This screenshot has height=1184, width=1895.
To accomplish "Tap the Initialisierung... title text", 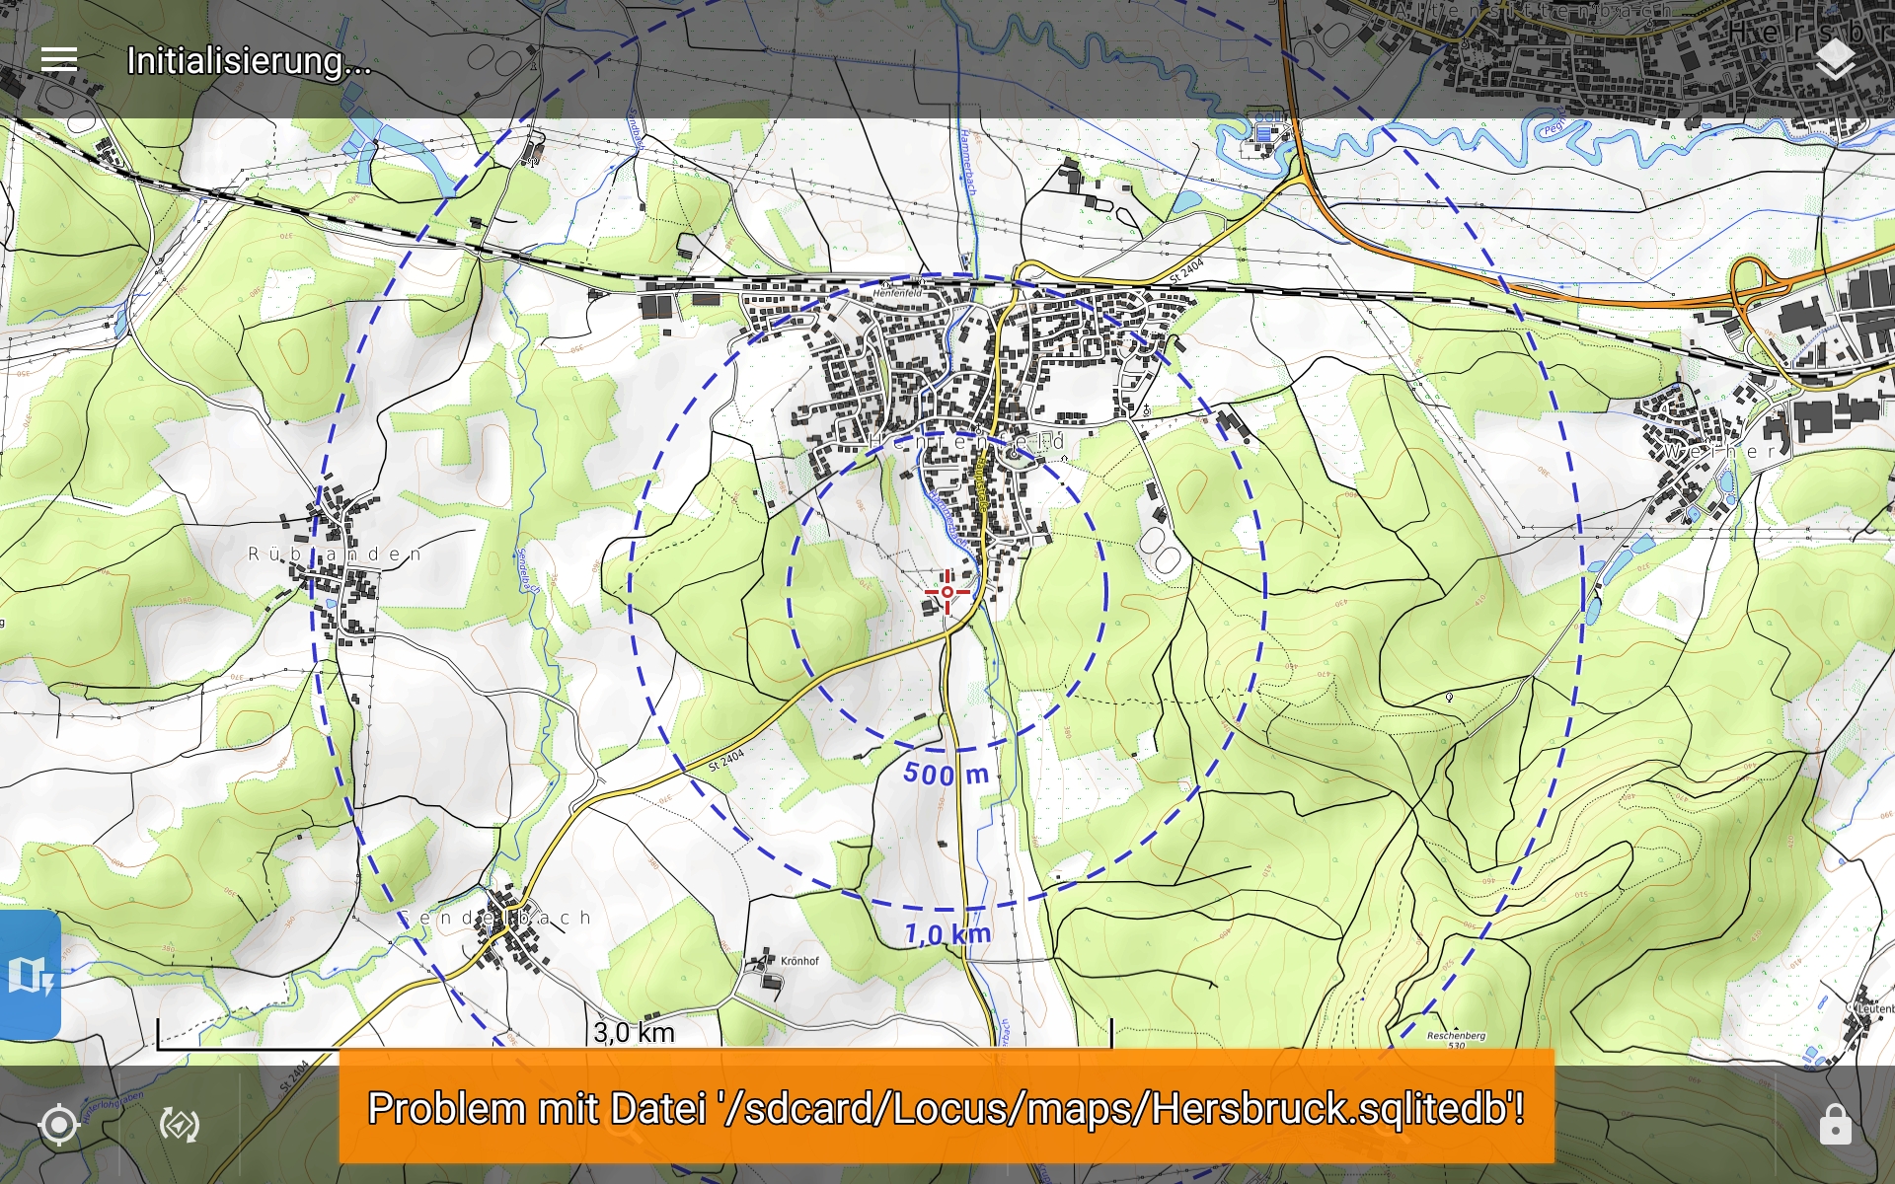I will (x=249, y=61).
